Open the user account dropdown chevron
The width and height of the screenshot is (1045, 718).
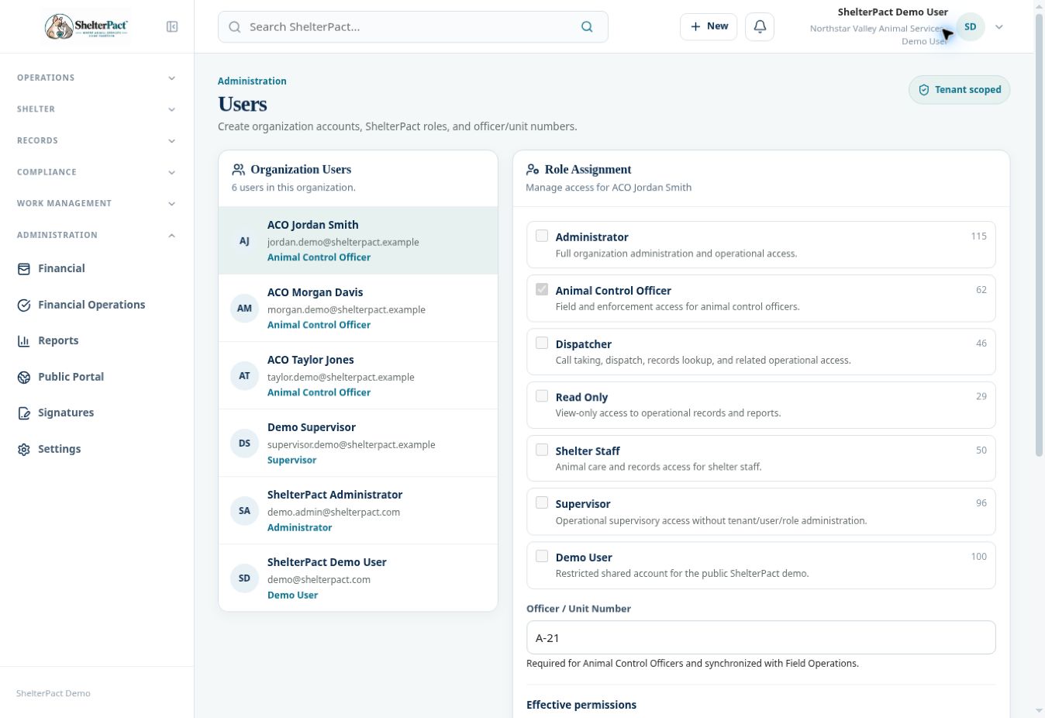pos(999,27)
